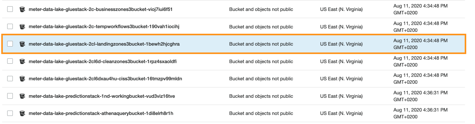Screen dimensions: 475x124
Task: Click the highlighted landingzones3bucket row's access status
Action: [261, 44]
